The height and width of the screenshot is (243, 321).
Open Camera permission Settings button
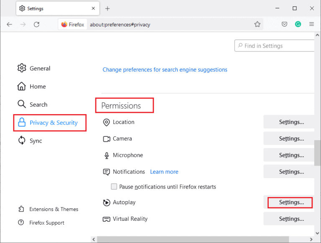click(x=291, y=139)
